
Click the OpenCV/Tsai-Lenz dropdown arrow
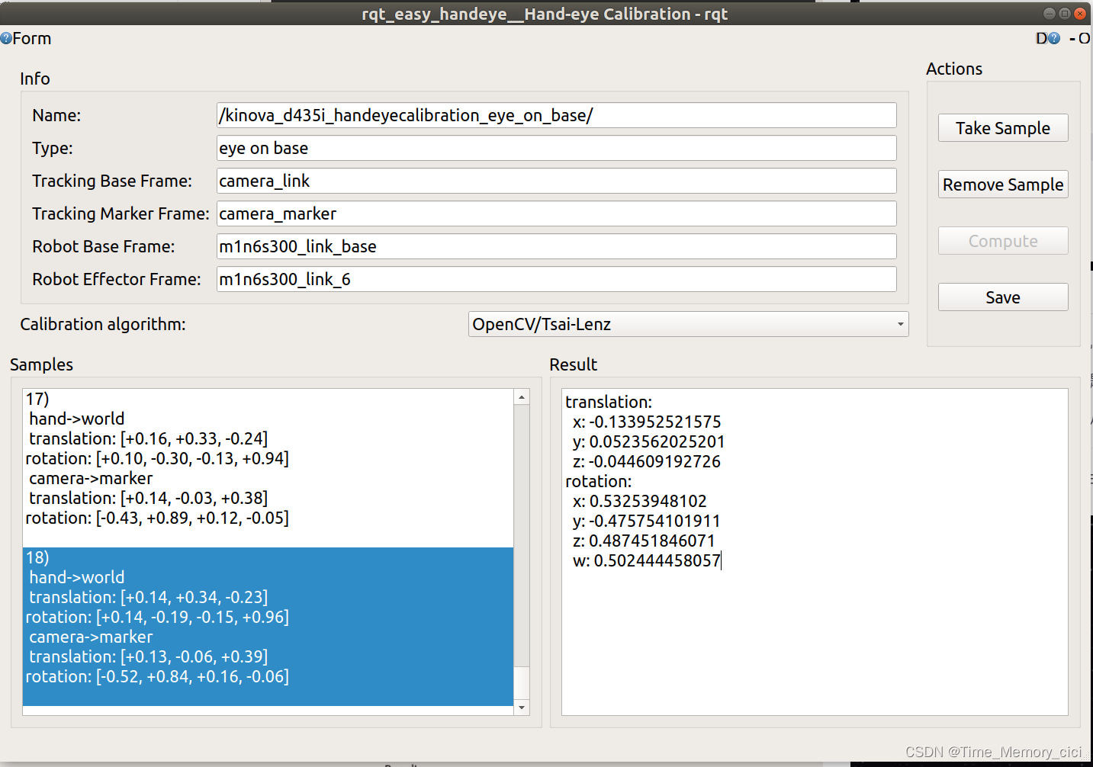tap(900, 324)
